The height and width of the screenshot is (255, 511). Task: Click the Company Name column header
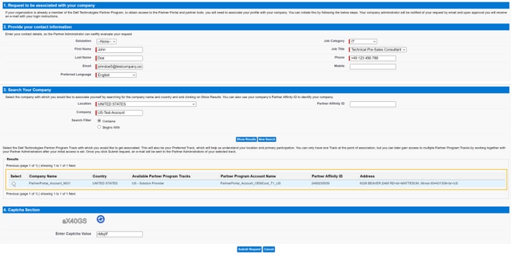tap(43, 177)
